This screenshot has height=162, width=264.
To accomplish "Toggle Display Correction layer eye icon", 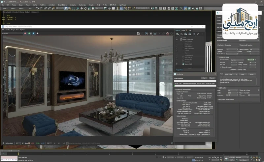I will point(177,40).
